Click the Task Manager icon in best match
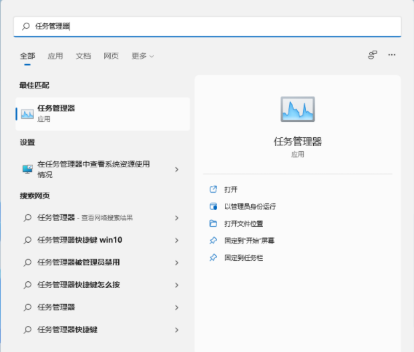The width and height of the screenshot is (414, 352). (x=27, y=114)
